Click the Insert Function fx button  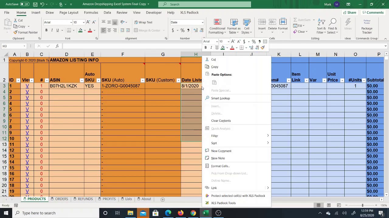[57, 46]
